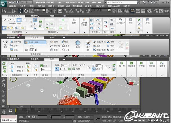Click the time slider handle 0/100
Viewport: 171px width, 123px height.
pos(20,107)
